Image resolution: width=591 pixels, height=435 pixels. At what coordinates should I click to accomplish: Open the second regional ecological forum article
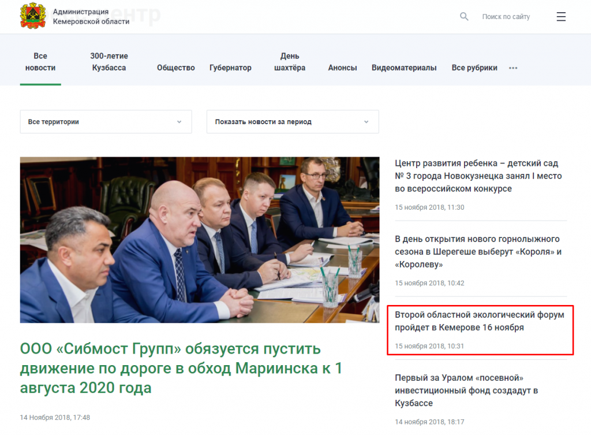point(479,321)
